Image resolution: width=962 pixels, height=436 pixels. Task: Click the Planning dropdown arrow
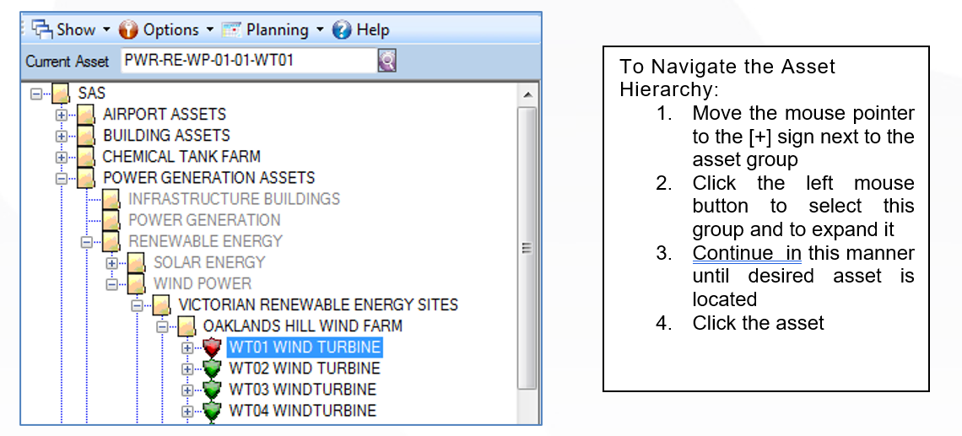coord(319,30)
